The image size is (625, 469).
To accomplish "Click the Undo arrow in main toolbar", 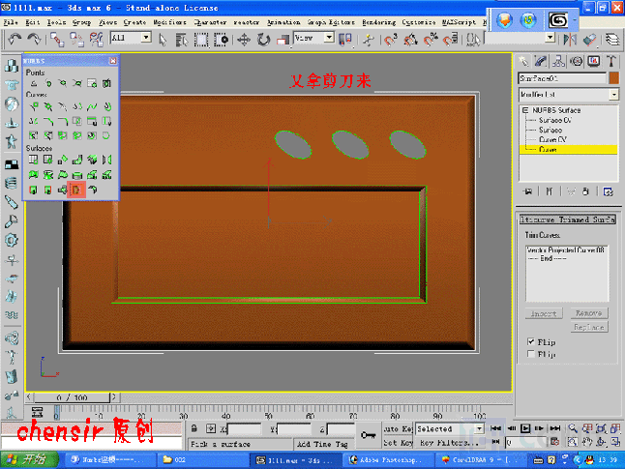I will tap(15, 40).
